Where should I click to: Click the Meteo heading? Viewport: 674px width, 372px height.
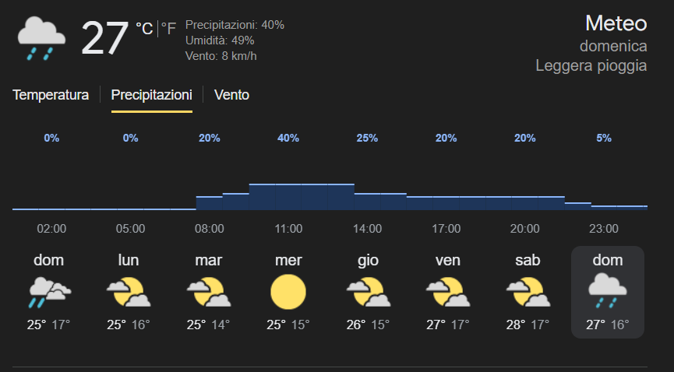(616, 23)
